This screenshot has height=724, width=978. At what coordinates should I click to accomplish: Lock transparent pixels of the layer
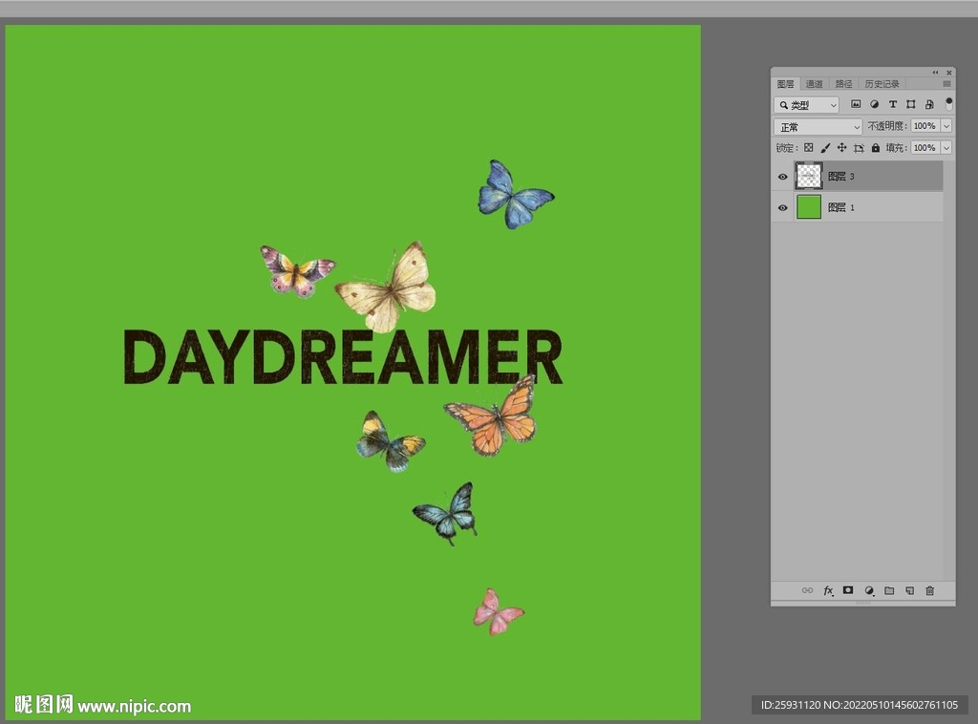[x=809, y=148]
